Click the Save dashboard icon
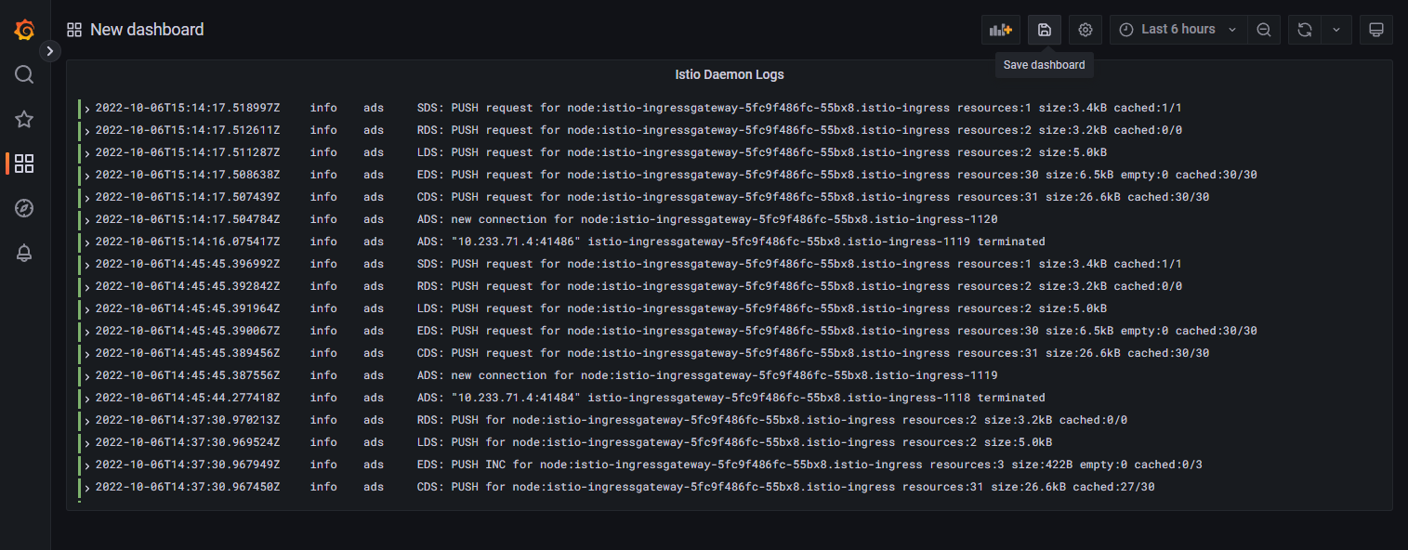The height and width of the screenshot is (550, 1408). 1044,30
